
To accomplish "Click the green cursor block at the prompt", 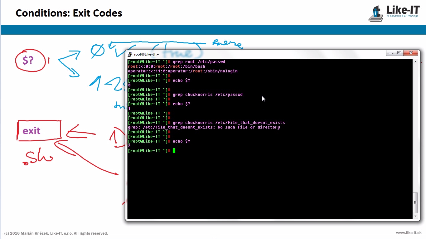I will tap(174, 151).
